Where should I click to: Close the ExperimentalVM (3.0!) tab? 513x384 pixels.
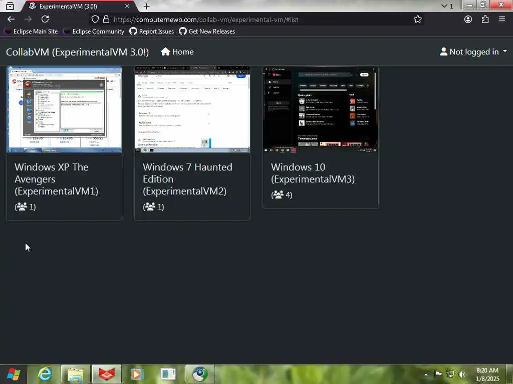tap(127, 6)
